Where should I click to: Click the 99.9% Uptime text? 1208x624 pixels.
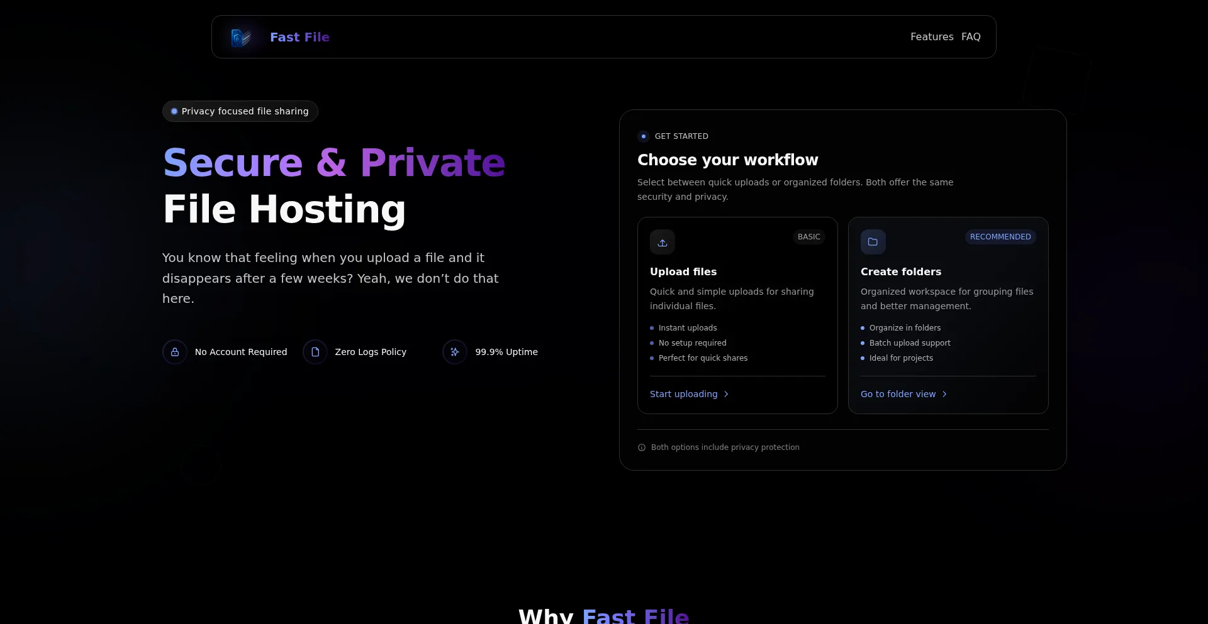tap(506, 352)
